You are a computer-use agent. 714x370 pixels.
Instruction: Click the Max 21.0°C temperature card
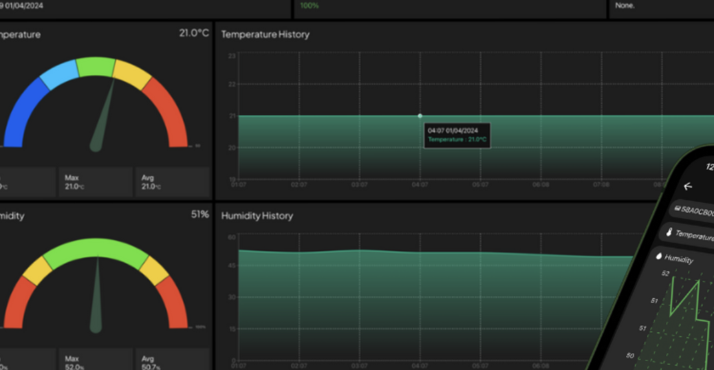coord(96,182)
